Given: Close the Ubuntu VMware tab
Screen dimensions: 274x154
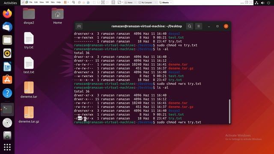Looking at the screenshot, I should click(x=171, y=3).
